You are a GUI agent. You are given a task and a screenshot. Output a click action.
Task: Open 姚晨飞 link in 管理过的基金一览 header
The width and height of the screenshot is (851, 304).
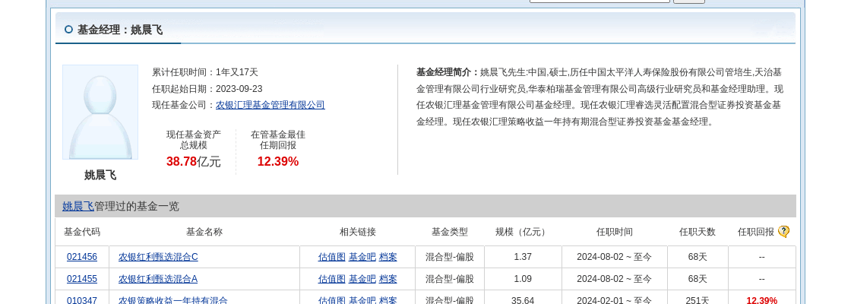pyautogui.click(x=78, y=206)
